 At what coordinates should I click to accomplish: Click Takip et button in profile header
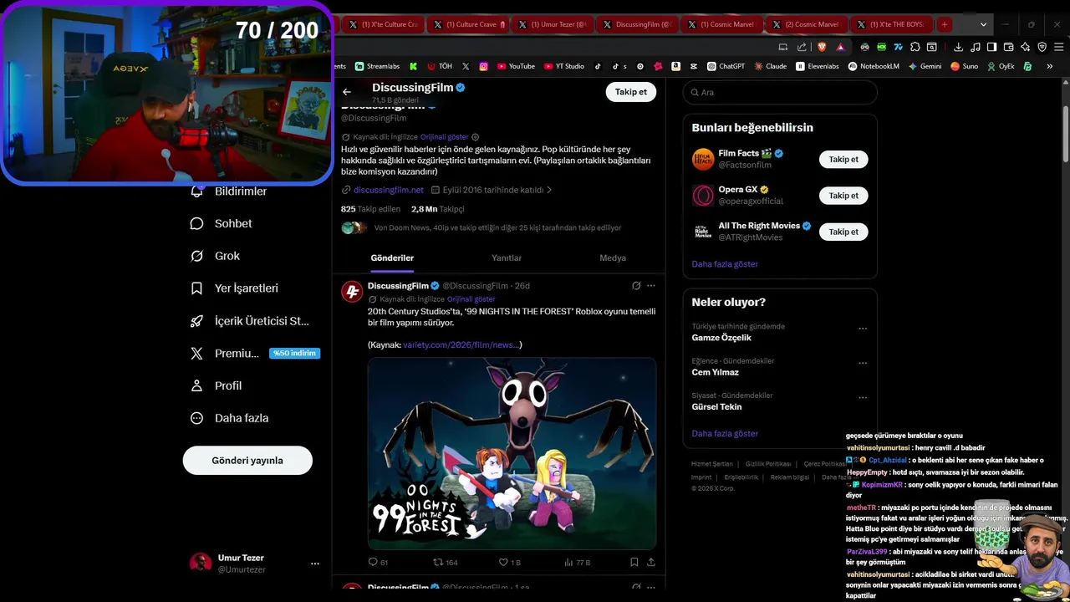631,92
